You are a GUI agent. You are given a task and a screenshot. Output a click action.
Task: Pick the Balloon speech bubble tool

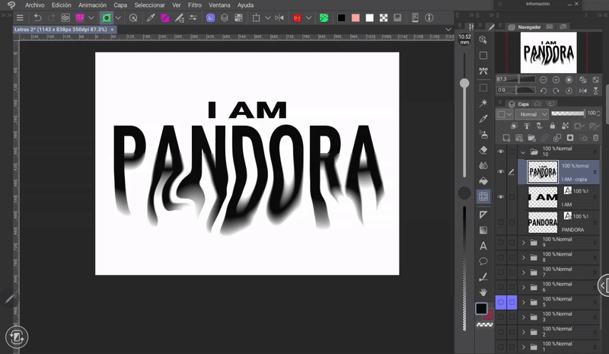click(483, 260)
